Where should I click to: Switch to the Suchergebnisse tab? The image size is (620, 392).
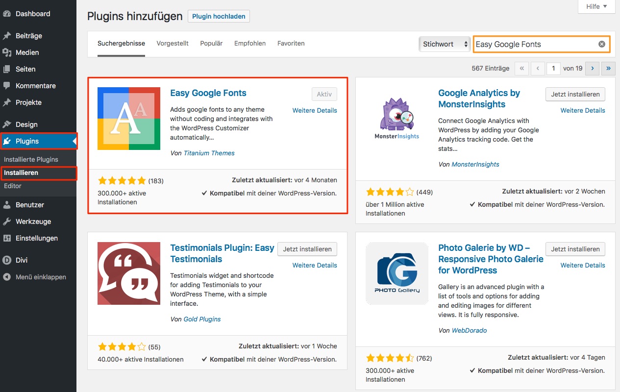click(x=121, y=43)
